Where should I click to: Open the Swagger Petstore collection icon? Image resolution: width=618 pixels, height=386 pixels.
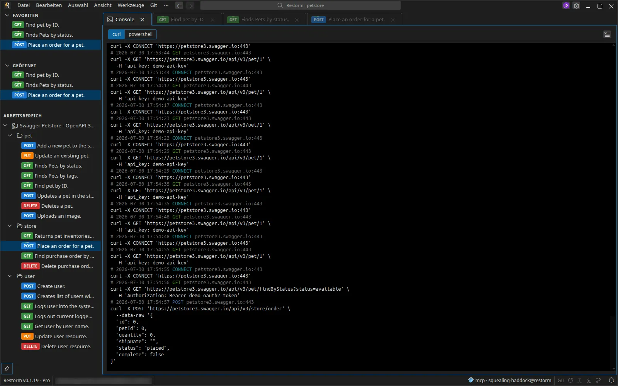coord(15,126)
